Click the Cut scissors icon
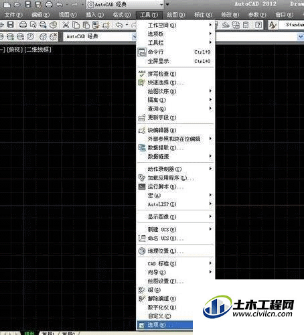Image resolution: width=304 pixels, height=335 pixels. (x=66, y=25)
